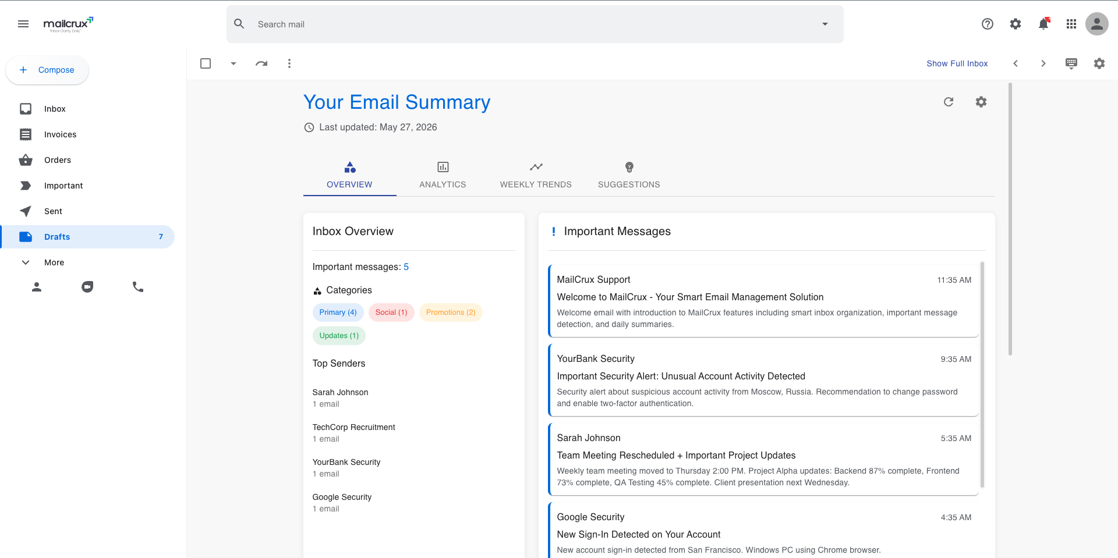1118x558 pixels.
Task: Open the phone call icon
Action: click(x=138, y=287)
